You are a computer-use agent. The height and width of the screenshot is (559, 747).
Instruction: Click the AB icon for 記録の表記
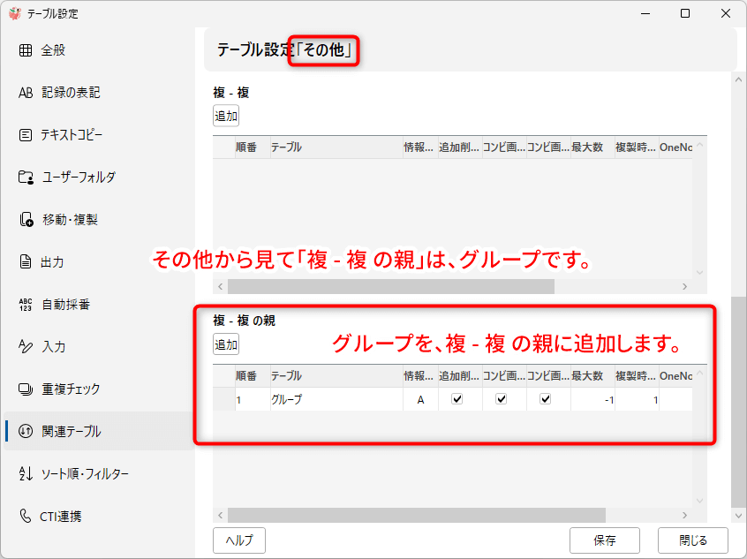(x=26, y=93)
